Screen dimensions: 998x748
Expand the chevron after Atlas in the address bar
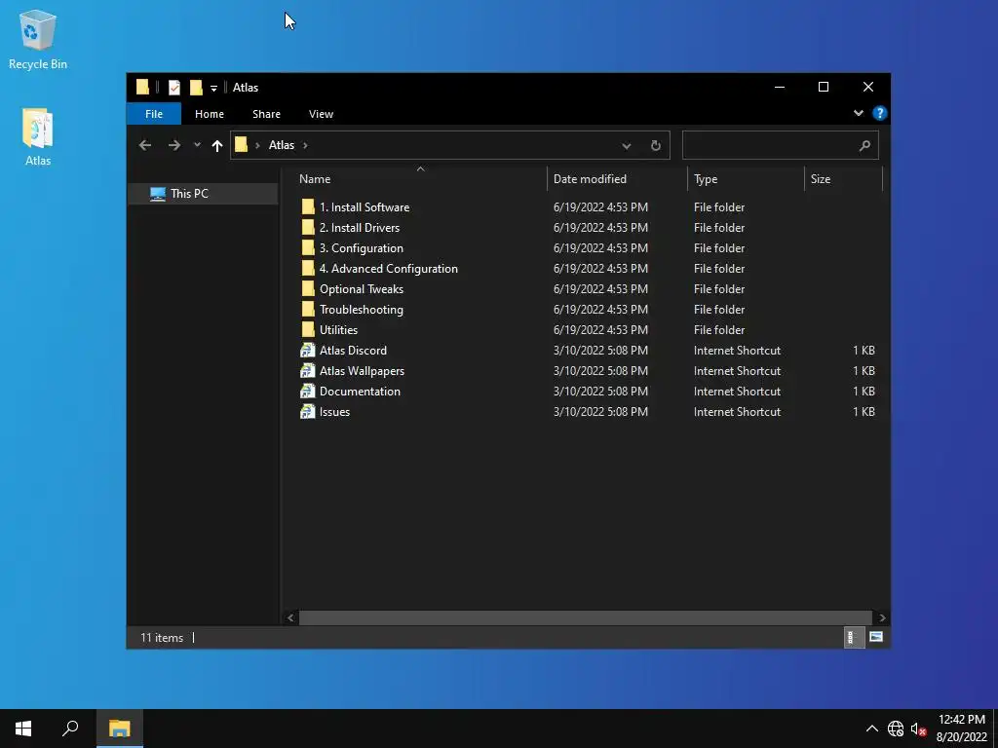(305, 145)
